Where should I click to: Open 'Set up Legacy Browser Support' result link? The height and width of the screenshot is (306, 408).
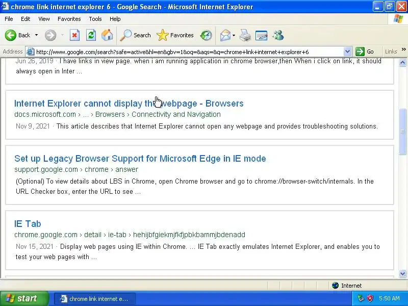coord(140,159)
